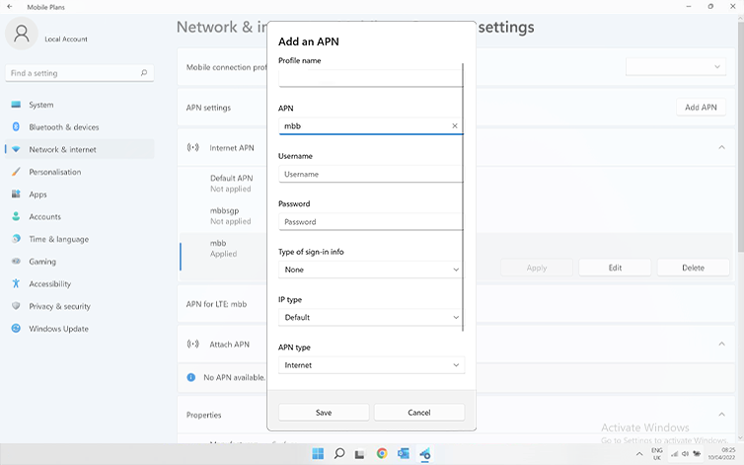Open taskbar search magnifier
Image resolution: width=744 pixels, height=465 pixels.
click(339, 454)
